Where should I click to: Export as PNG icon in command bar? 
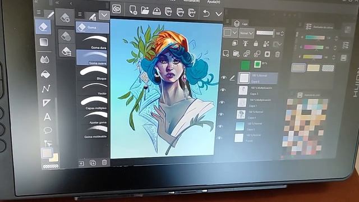(x=180, y=12)
